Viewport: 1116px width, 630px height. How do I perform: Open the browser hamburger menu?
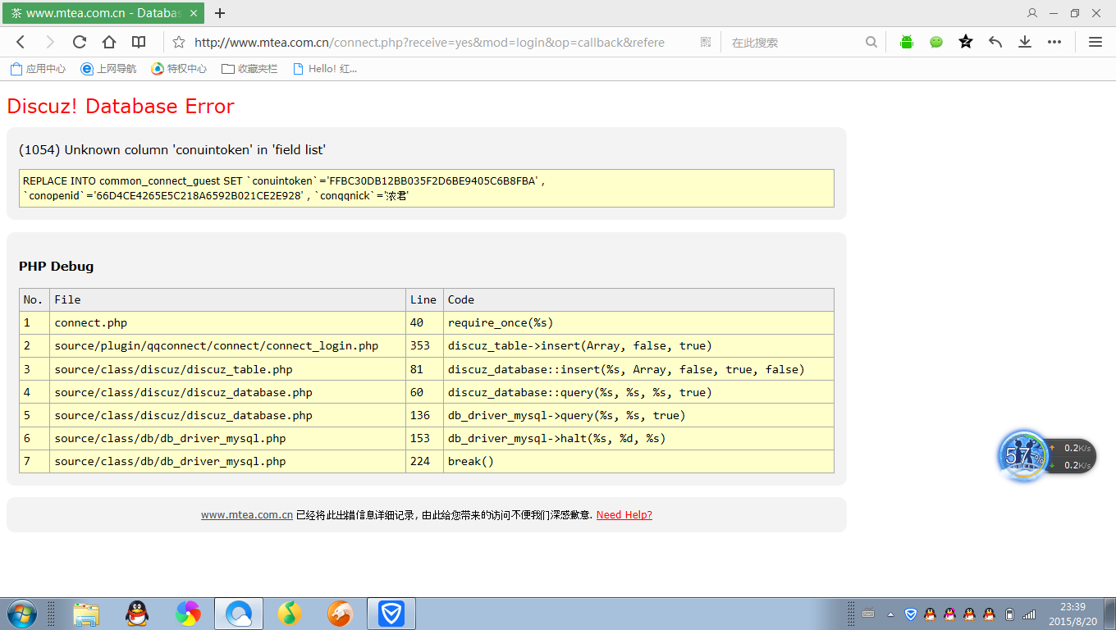(x=1095, y=42)
